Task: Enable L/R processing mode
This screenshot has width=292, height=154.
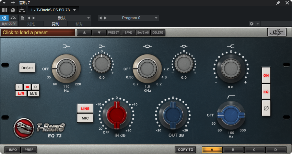Action: point(21,93)
